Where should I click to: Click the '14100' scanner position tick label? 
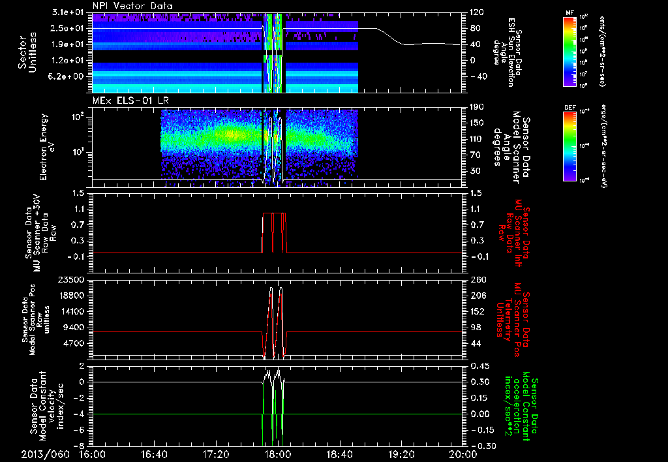(73, 311)
